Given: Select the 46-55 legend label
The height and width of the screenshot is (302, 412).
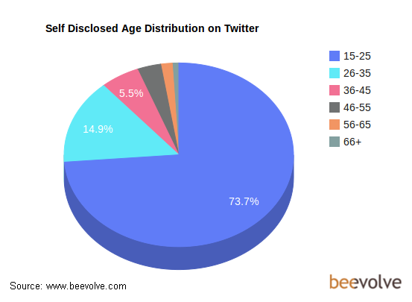Looking at the screenshot, I should coord(357,107).
